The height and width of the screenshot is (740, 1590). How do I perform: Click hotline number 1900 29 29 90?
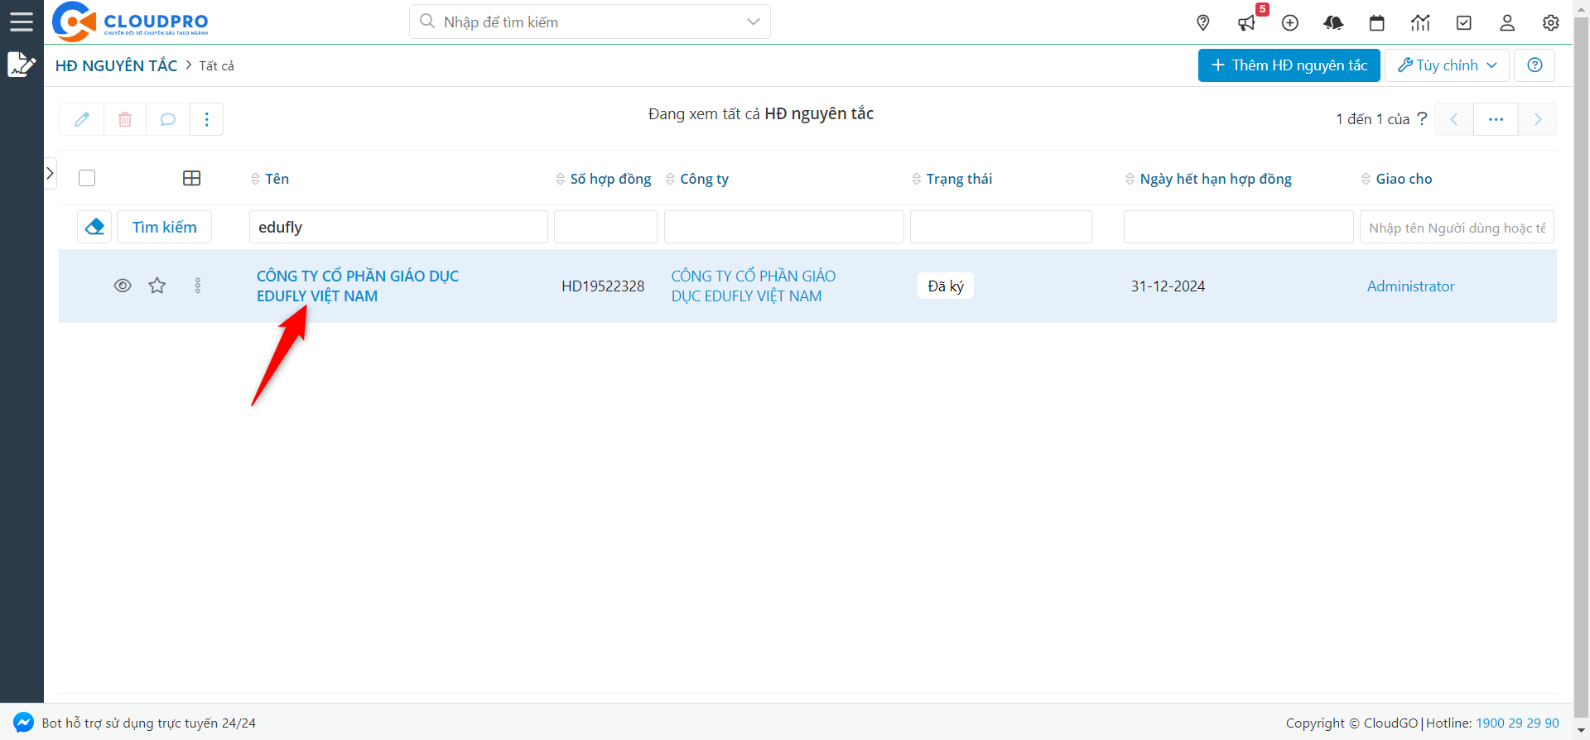[x=1517, y=723]
